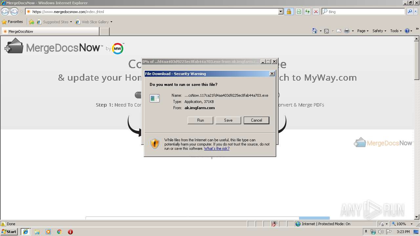Open Print dropdown arrow
The image size is (420, 236).
click(x=353, y=31)
